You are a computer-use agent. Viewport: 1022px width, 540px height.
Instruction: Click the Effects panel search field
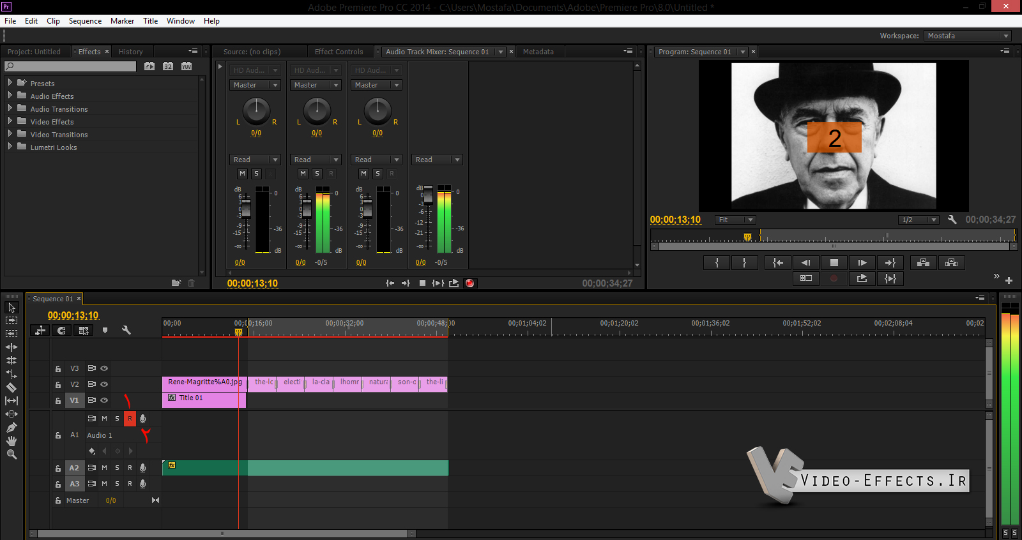coord(70,66)
